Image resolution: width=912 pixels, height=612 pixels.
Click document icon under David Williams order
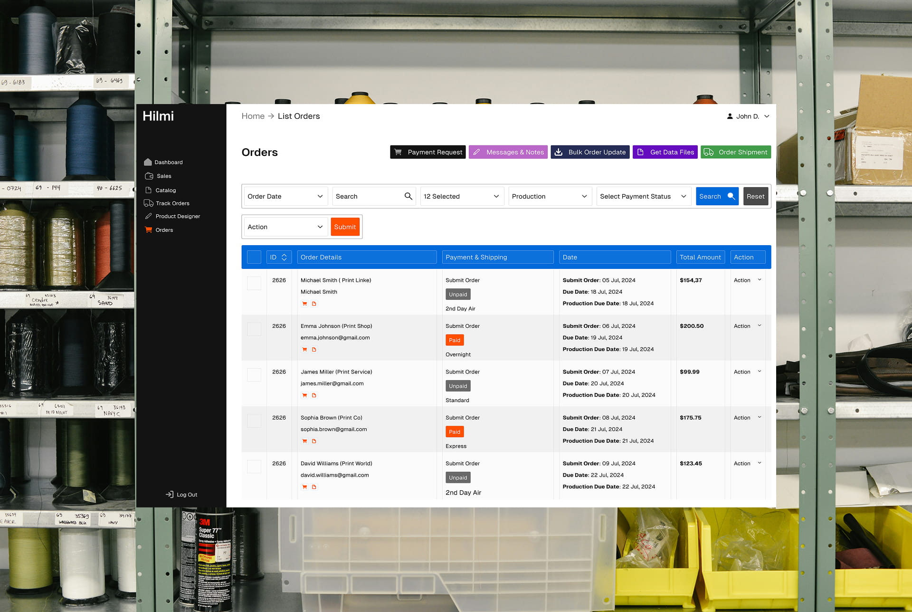tap(314, 487)
